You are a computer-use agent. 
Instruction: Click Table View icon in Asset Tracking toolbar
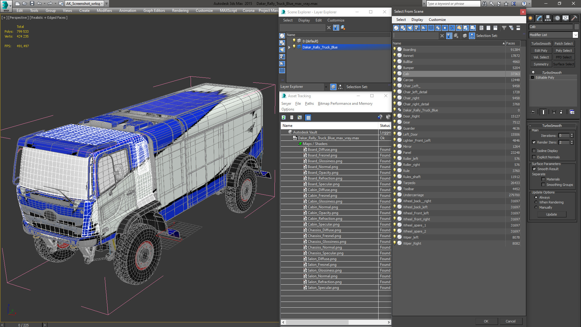point(308,117)
